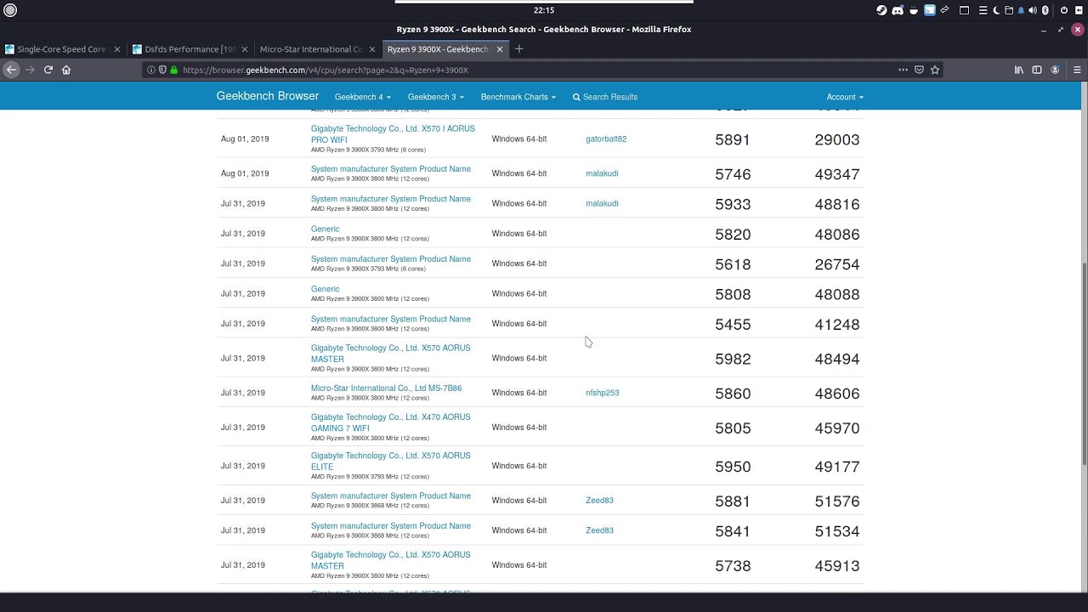The image size is (1088, 612).
Task: Open the Account dropdown menu
Action: [x=844, y=97]
